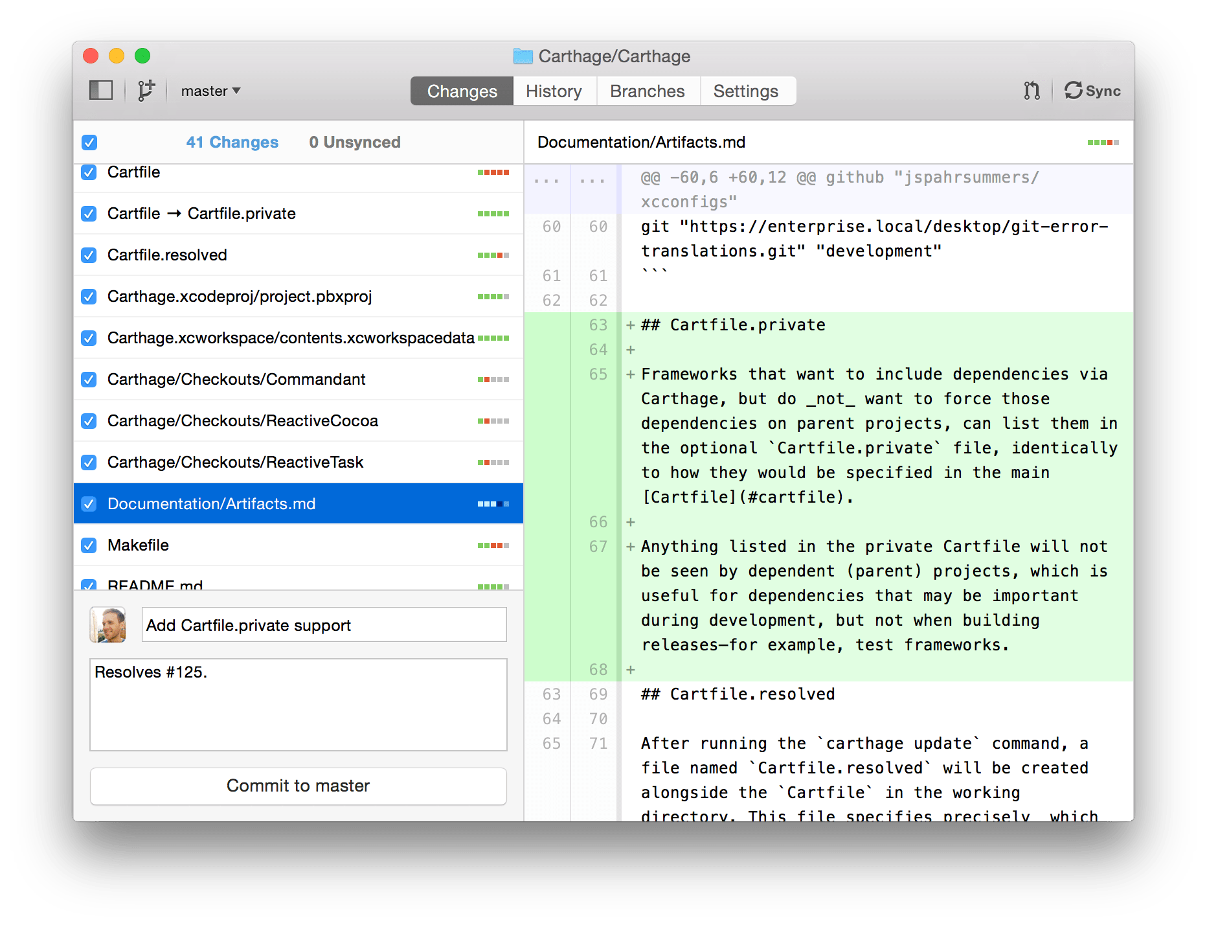Viewport: 1207px width, 925px height.
Task: Click the Commit to master button
Action: coord(298,786)
